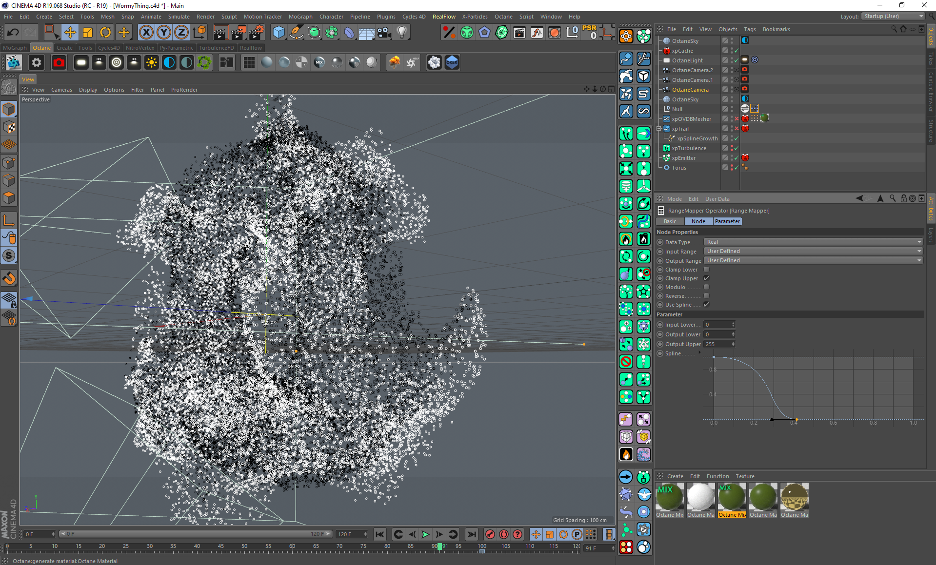Open the X-Particles menu
Image resolution: width=936 pixels, height=565 pixels.
pos(475,17)
